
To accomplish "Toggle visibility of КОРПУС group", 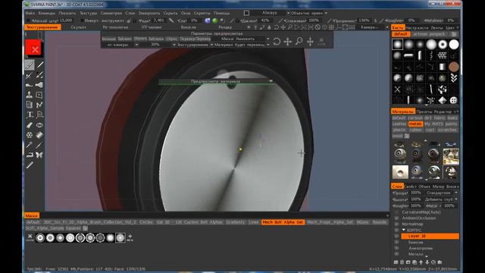I will click(396, 230).
